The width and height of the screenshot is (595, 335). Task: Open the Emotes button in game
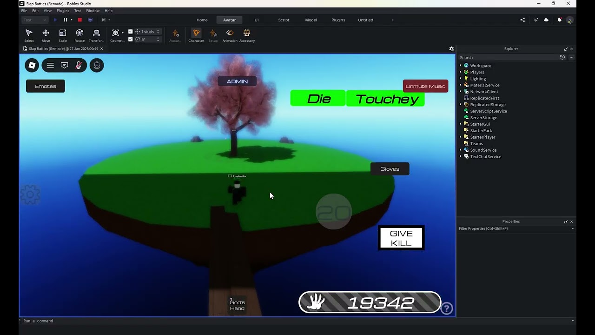pos(46,86)
